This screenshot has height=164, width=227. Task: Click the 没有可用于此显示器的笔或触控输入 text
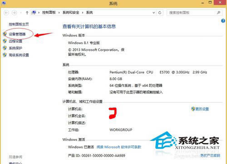tap(136, 92)
